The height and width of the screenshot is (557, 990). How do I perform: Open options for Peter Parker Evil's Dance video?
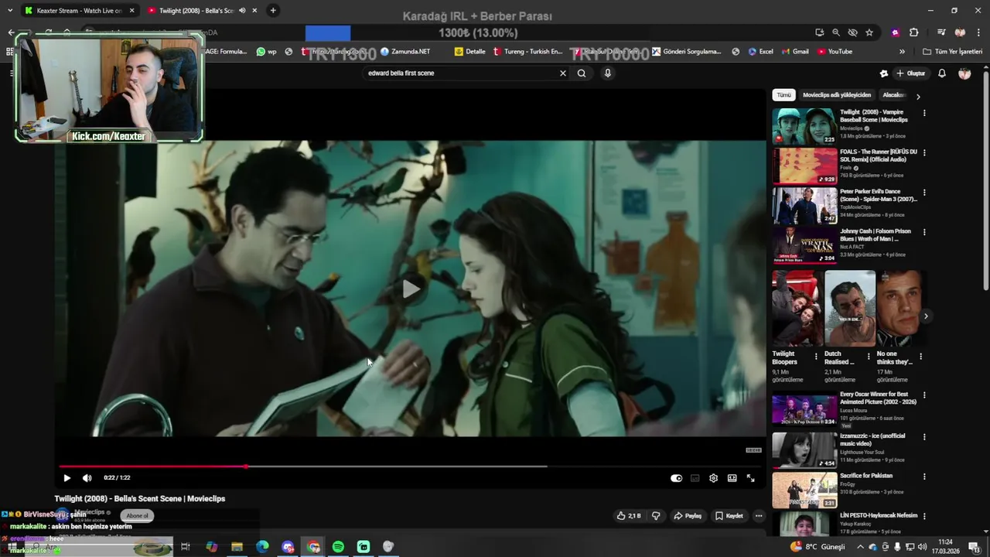coord(924,193)
